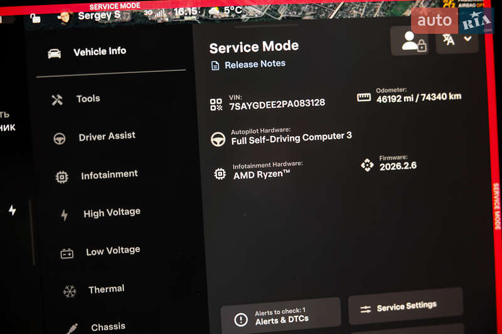Click the Thermal snowflake icon
502x334 pixels.
[70, 291]
